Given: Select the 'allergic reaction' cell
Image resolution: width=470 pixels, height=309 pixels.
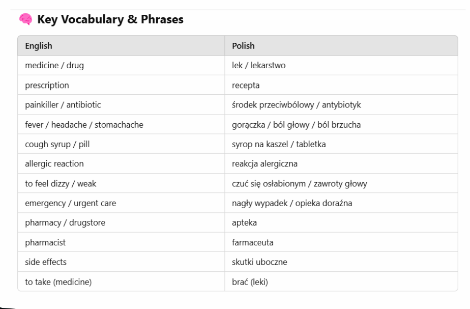Looking at the screenshot, I should (x=54, y=164).
